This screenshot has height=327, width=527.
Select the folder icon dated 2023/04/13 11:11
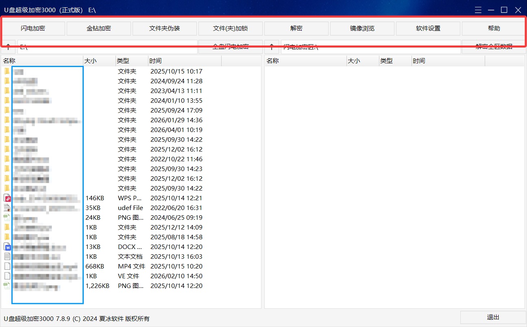(7, 91)
